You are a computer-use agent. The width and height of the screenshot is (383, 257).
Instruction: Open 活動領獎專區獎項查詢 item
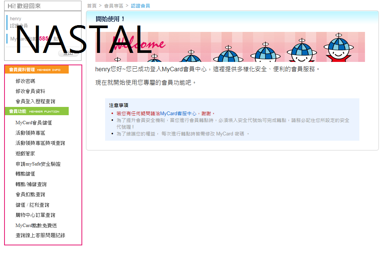[x=40, y=143]
